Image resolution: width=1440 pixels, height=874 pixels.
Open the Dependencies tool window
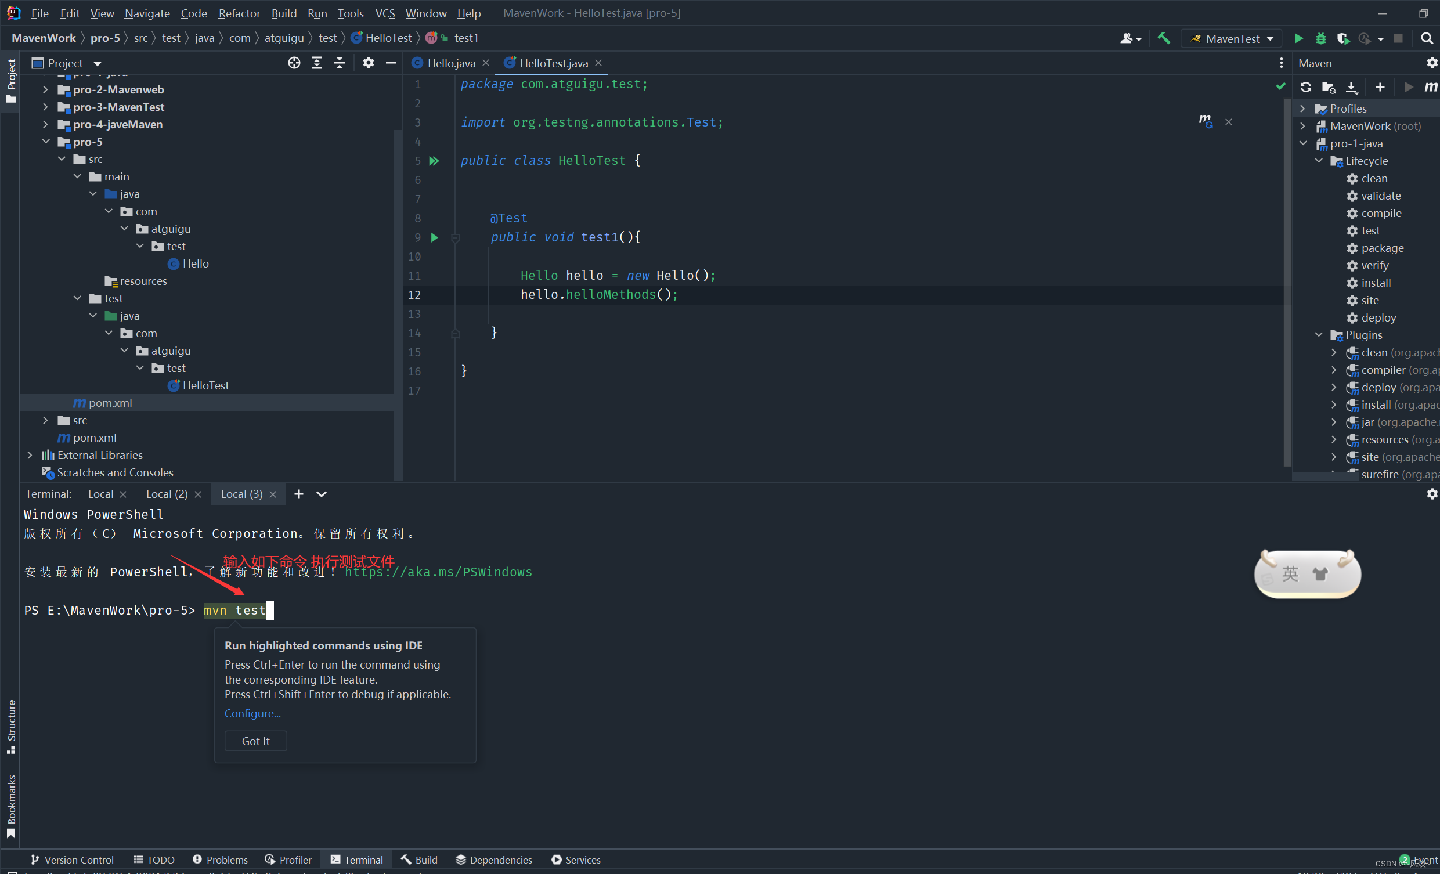(494, 860)
